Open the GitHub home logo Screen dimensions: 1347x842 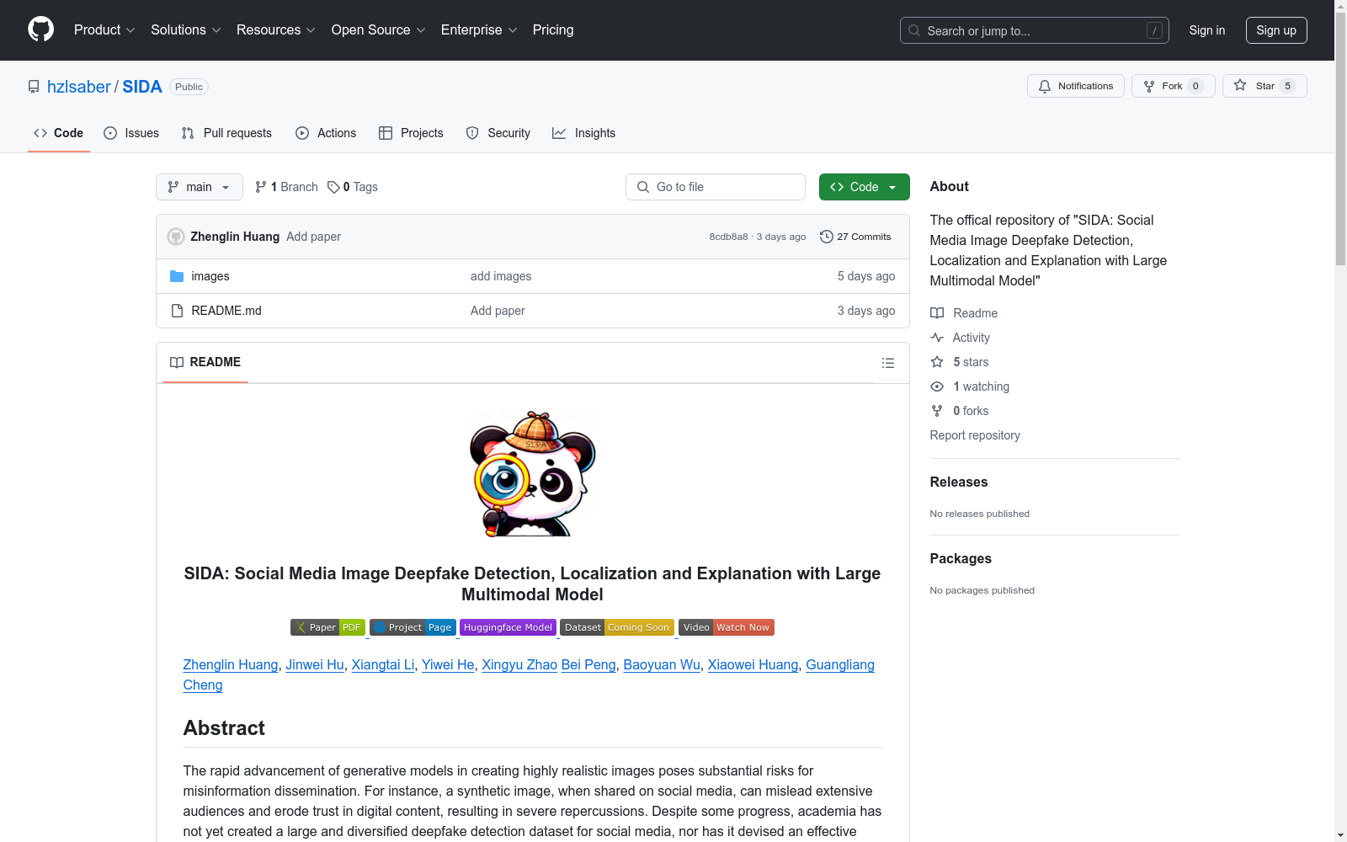pyautogui.click(x=40, y=29)
